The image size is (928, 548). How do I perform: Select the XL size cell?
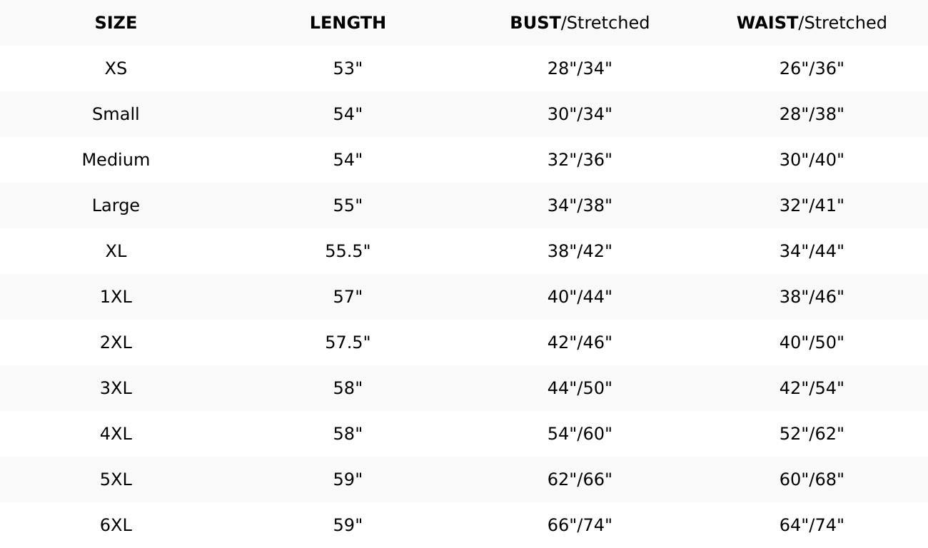(x=116, y=251)
